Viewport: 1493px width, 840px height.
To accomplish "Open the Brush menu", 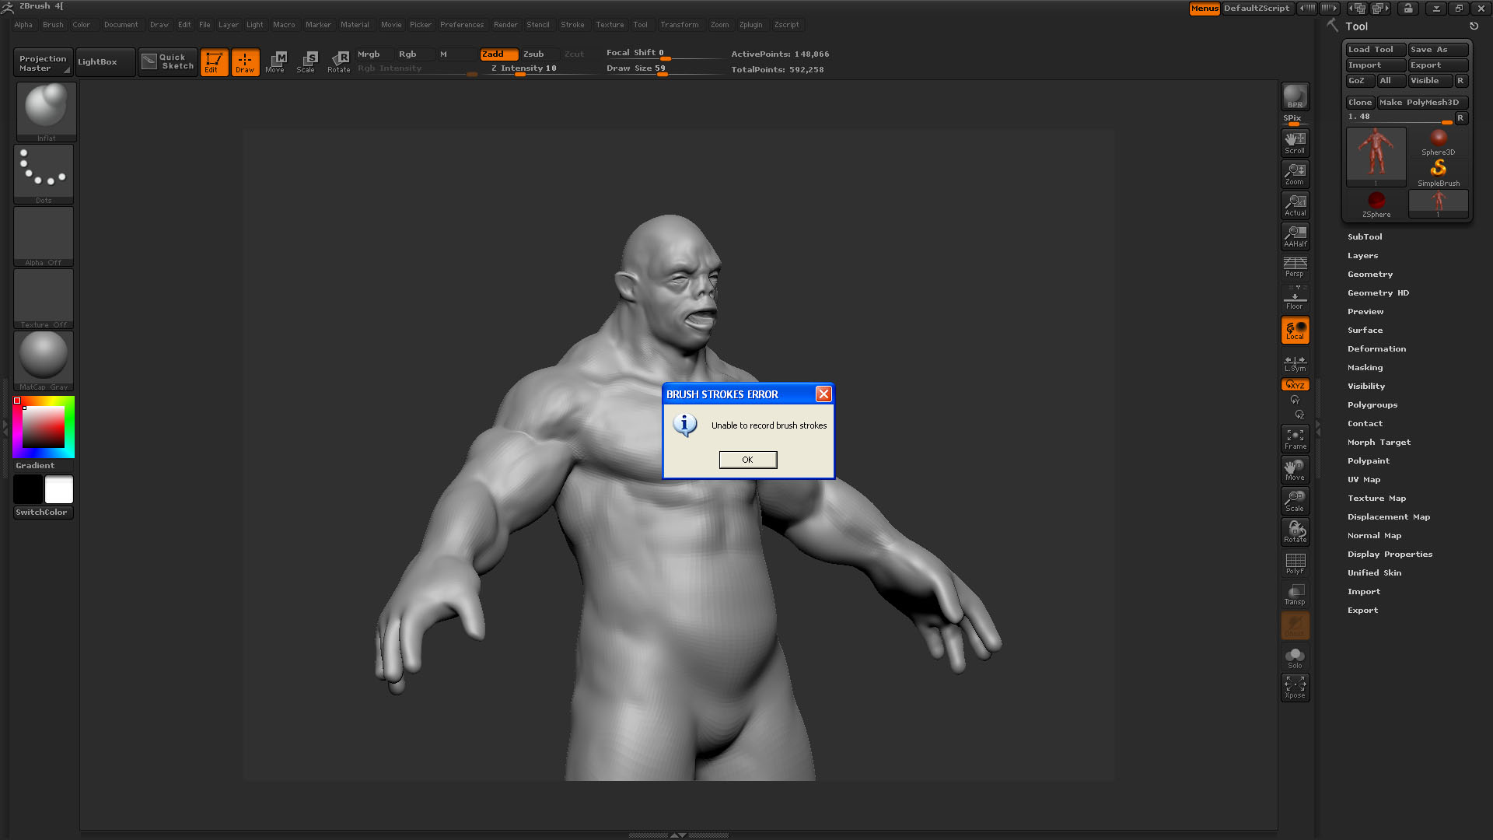I will coord(53,25).
